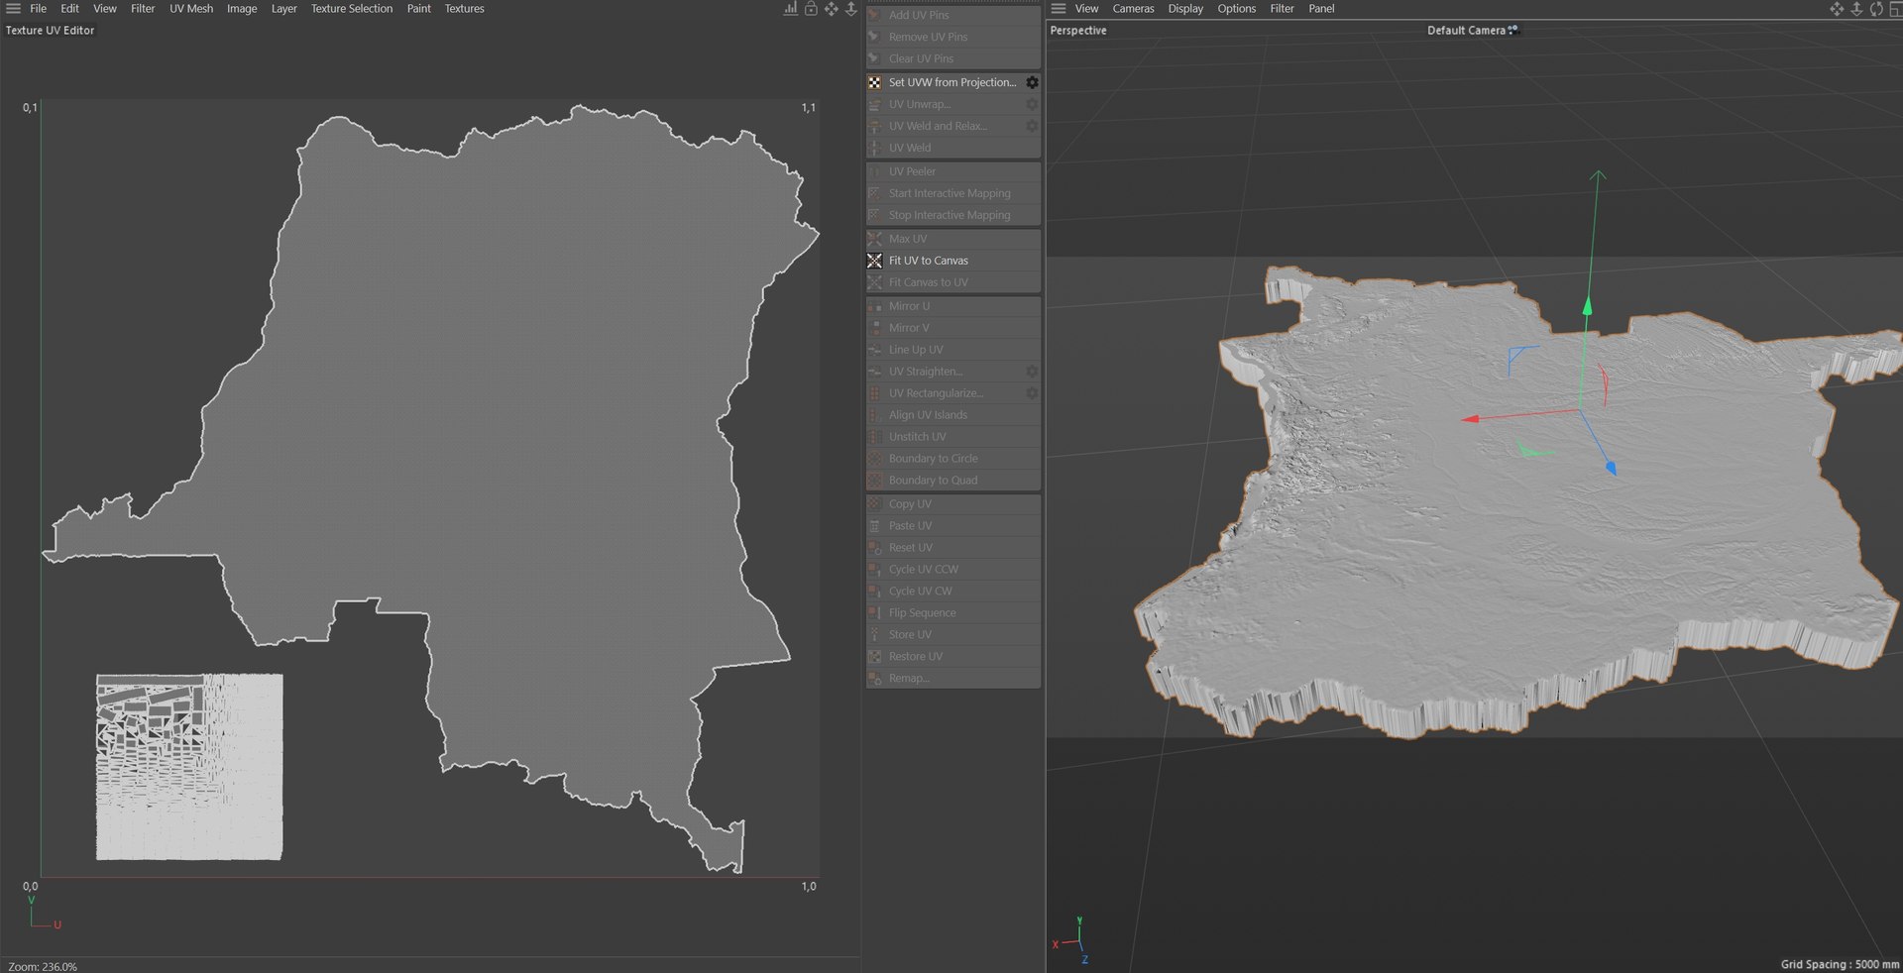Open the viewport hamburger menu
The width and height of the screenshot is (1903, 973).
click(x=1059, y=8)
